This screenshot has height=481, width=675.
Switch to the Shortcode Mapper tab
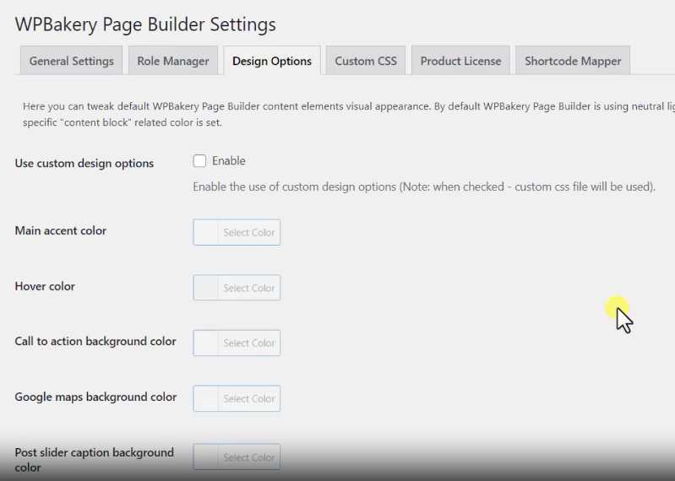(x=573, y=61)
